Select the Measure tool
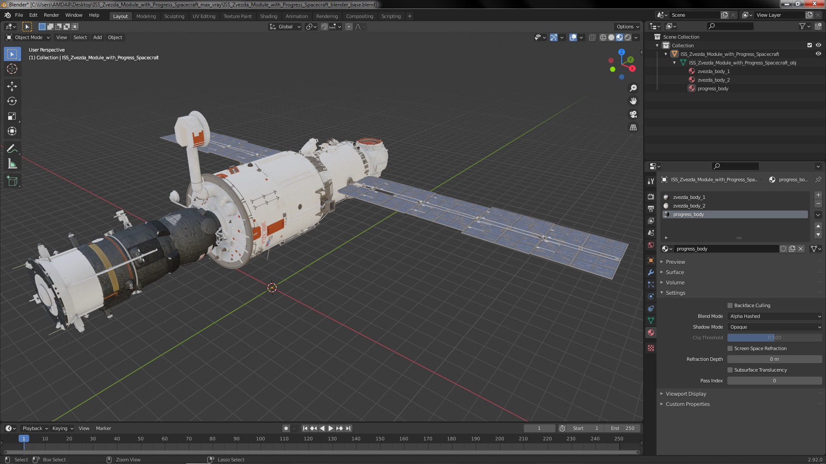826x464 pixels. [x=12, y=164]
